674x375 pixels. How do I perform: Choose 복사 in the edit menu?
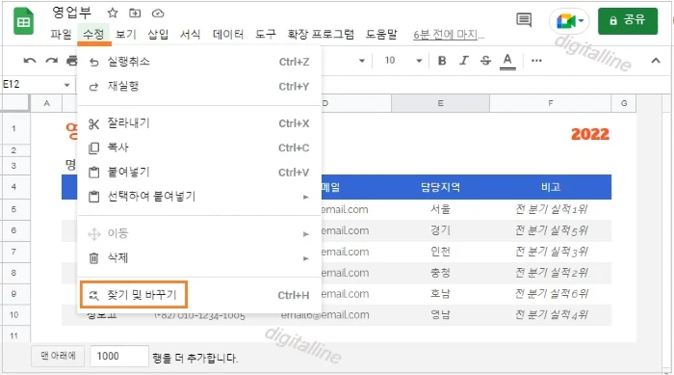click(x=199, y=148)
